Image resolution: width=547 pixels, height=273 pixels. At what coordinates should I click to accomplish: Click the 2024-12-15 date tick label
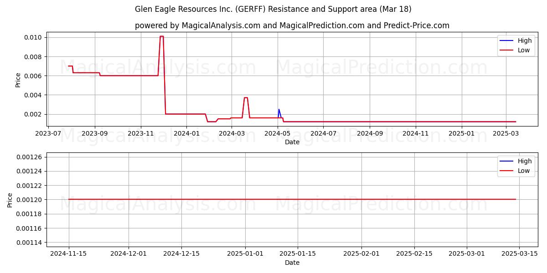pos(181,254)
